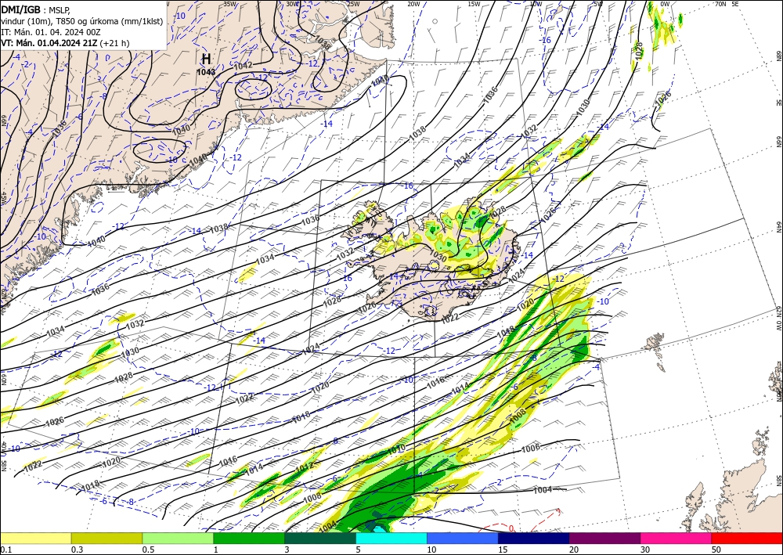Click the pale yellow 0.1 precipitation swatch
The image size is (783, 555).
point(35,538)
